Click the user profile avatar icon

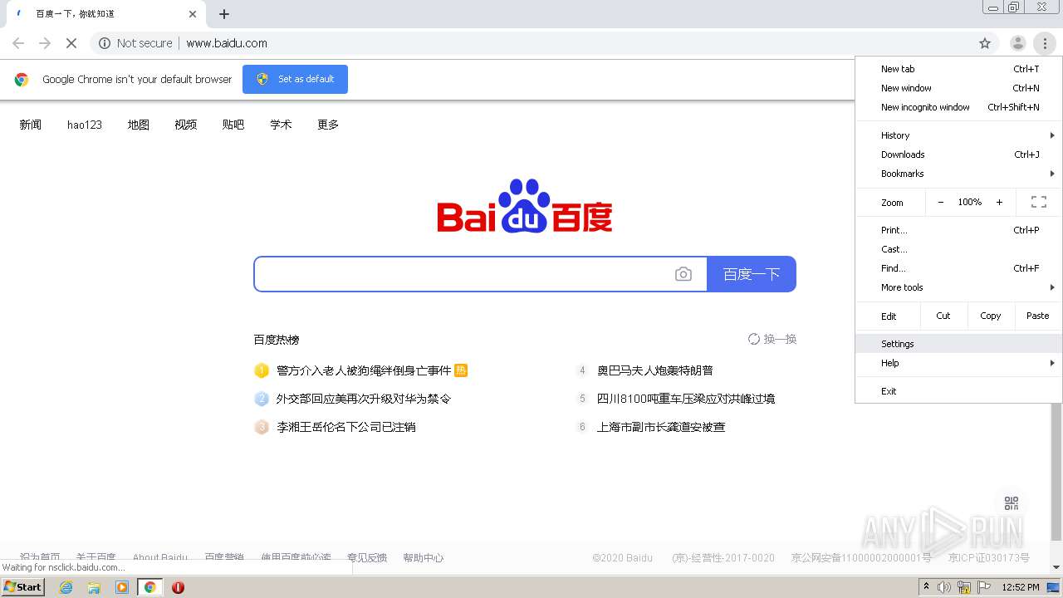pos(1017,43)
